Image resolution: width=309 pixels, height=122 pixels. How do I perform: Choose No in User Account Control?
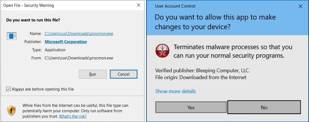[x=264, y=107]
